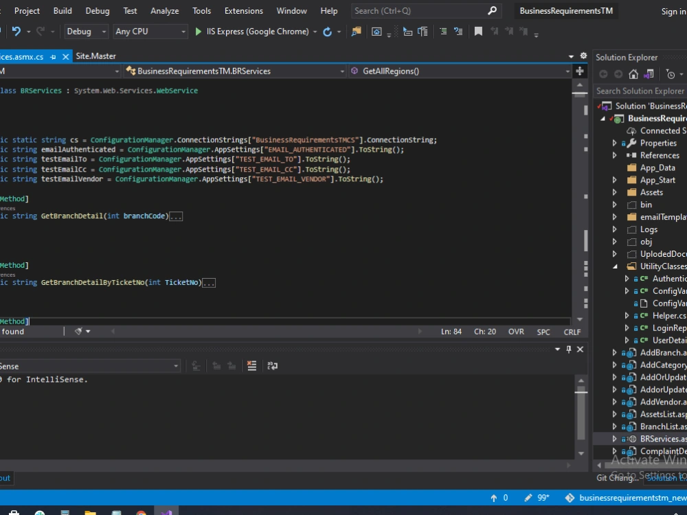Expand collapsed GetBranchDetail method body

[x=176, y=216]
